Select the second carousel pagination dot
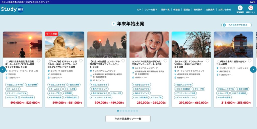The height and width of the screenshot is (129, 257). pyautogui.click(x=121, y=111)
